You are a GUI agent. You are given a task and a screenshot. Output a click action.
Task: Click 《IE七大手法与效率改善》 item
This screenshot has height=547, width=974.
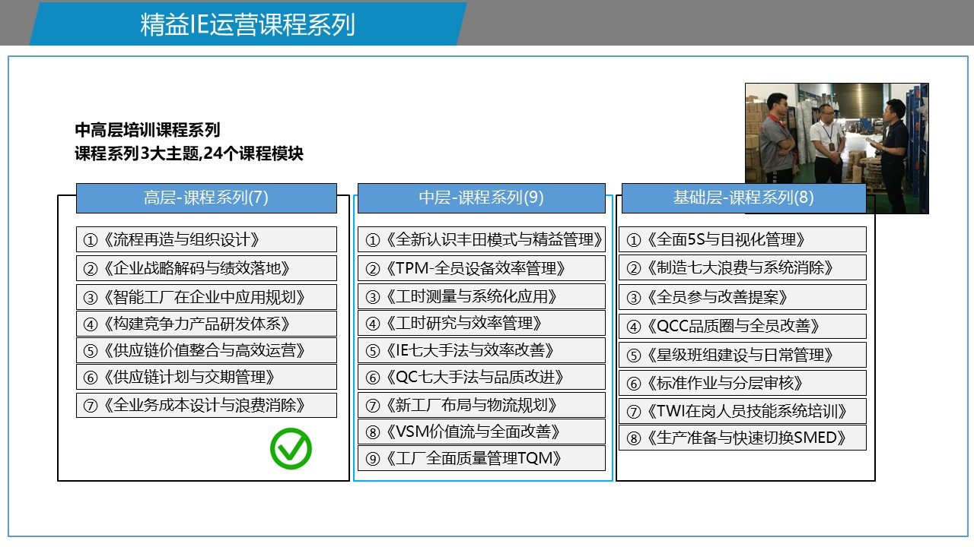(x=481, y=350)
